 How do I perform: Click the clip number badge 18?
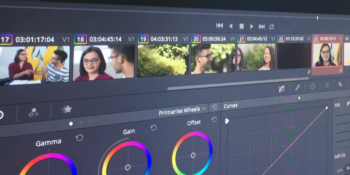tap(80, 39)
